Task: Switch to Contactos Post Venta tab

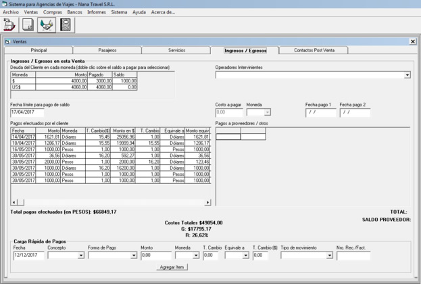Action: coord(314,50)
